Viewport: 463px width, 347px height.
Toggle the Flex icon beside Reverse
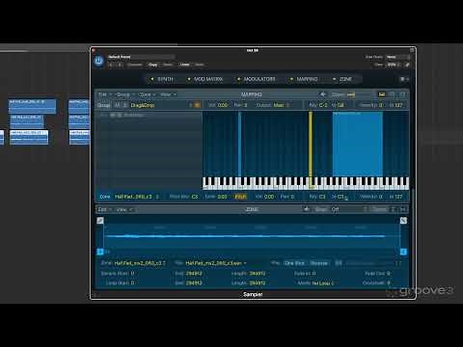[x=339, y=263]
